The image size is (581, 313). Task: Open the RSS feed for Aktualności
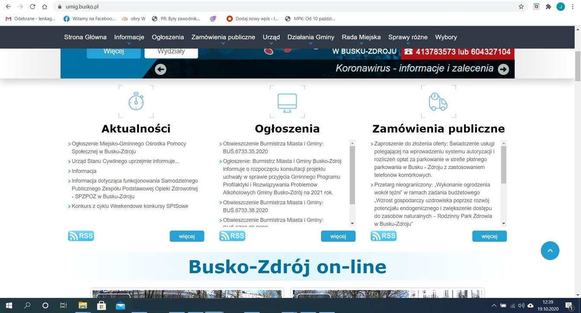pyautogui.click(x=81, y=236)
